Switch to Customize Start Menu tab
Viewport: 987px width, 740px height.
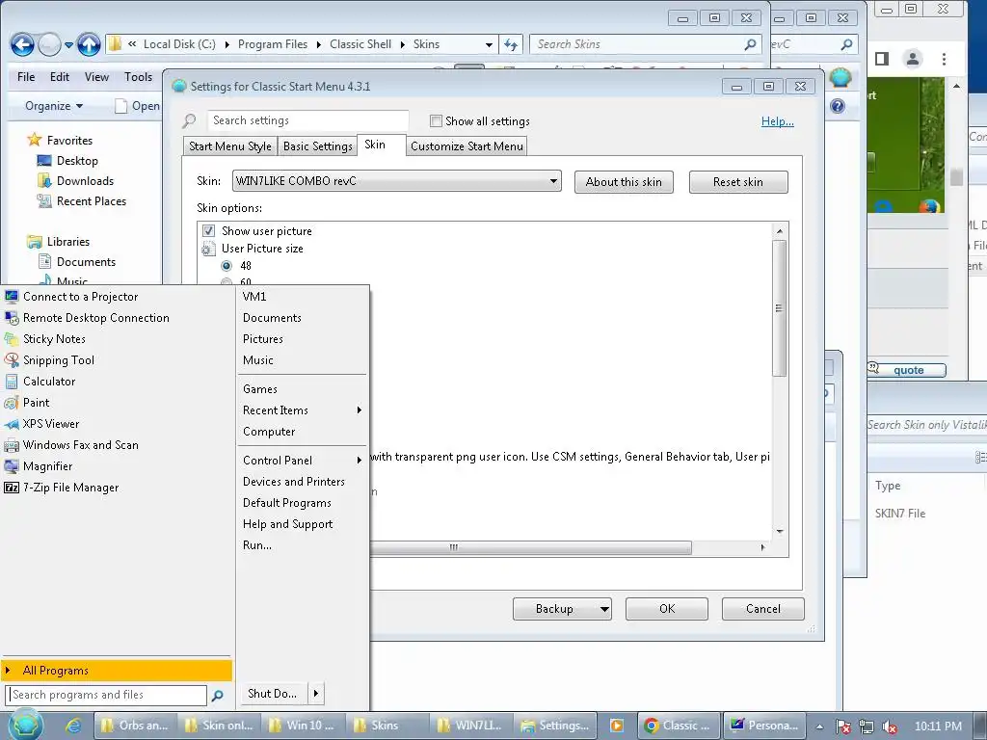coord(467,146)
